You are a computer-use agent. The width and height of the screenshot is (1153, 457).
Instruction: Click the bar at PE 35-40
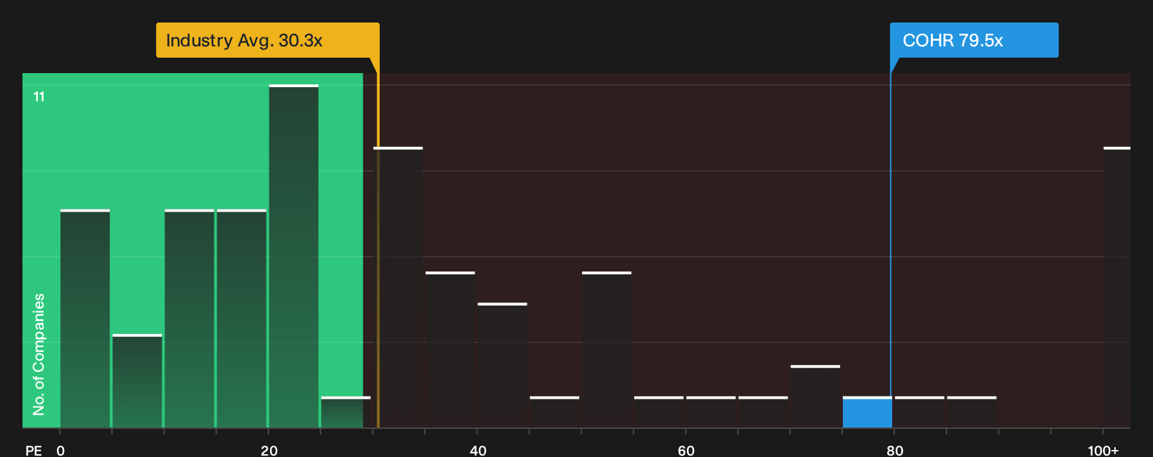tap(450, 349)
